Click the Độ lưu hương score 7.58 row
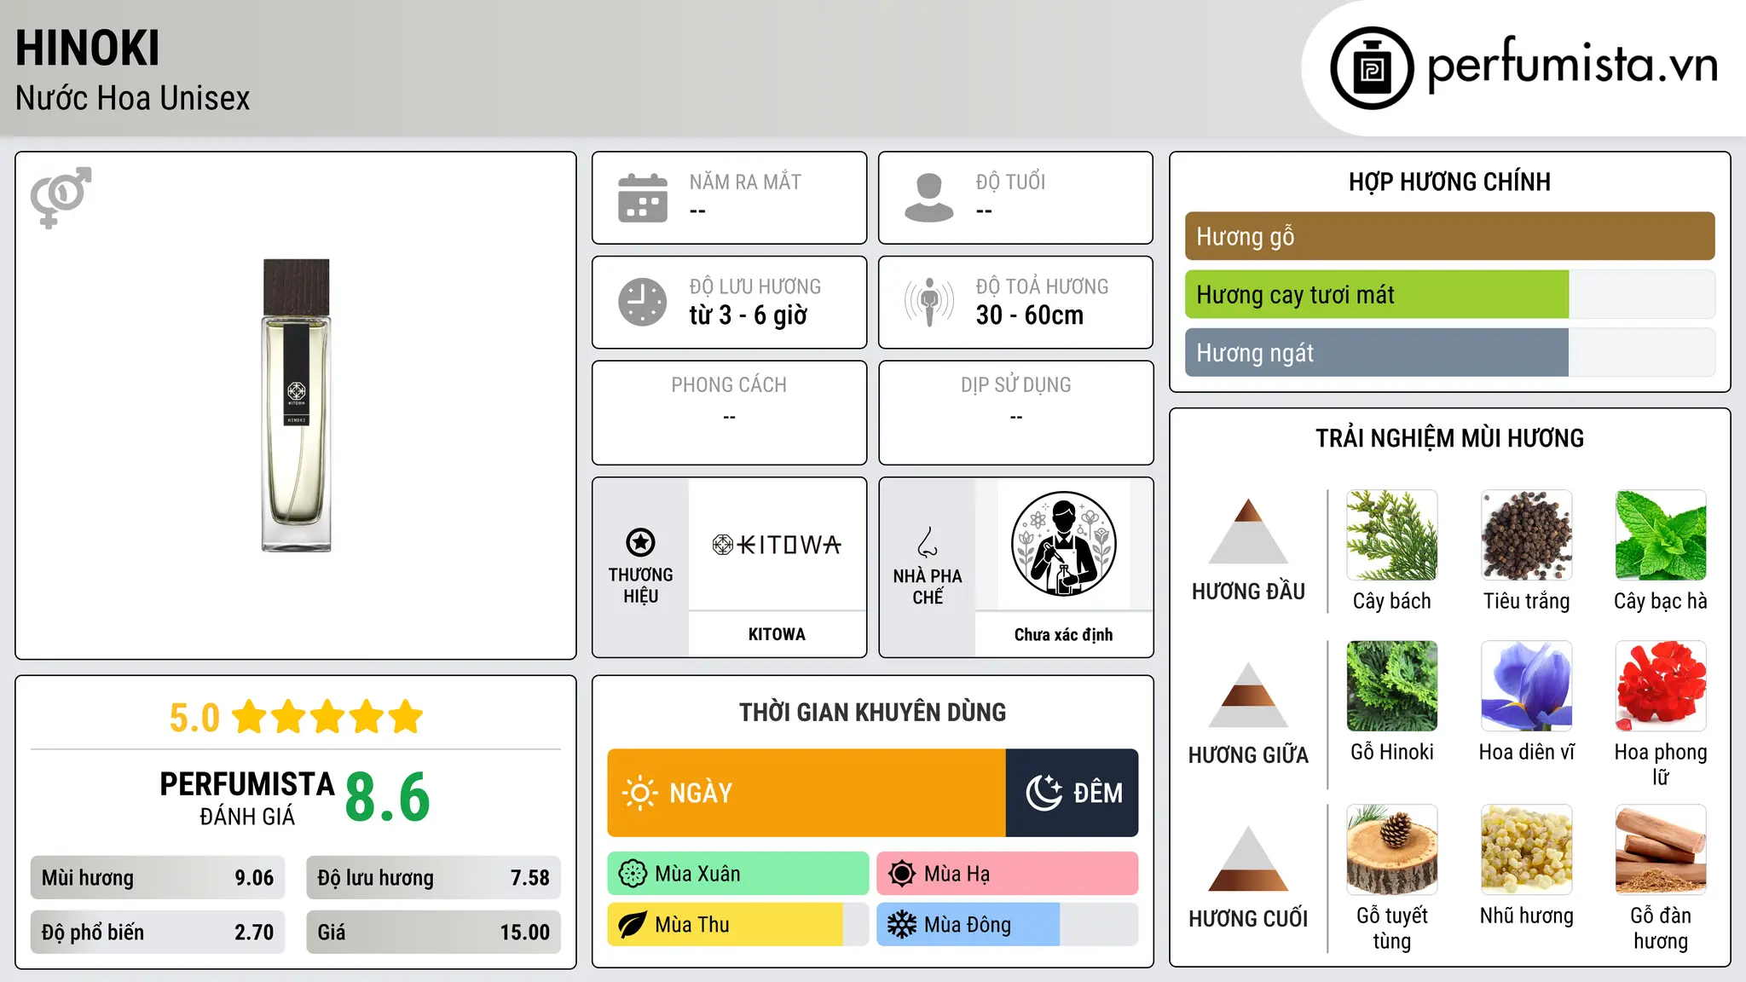 point(433,878)
